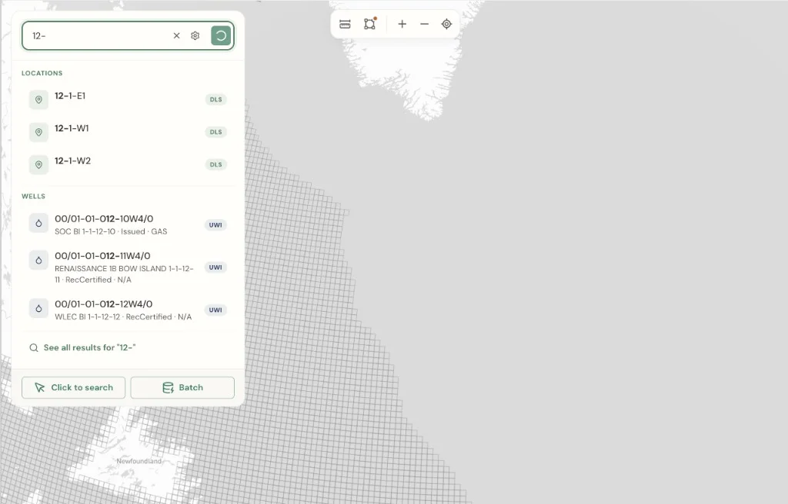Click pin icon beside 12-1-W2
Viewport: 788px width, 504px height.
pos(38,164)
